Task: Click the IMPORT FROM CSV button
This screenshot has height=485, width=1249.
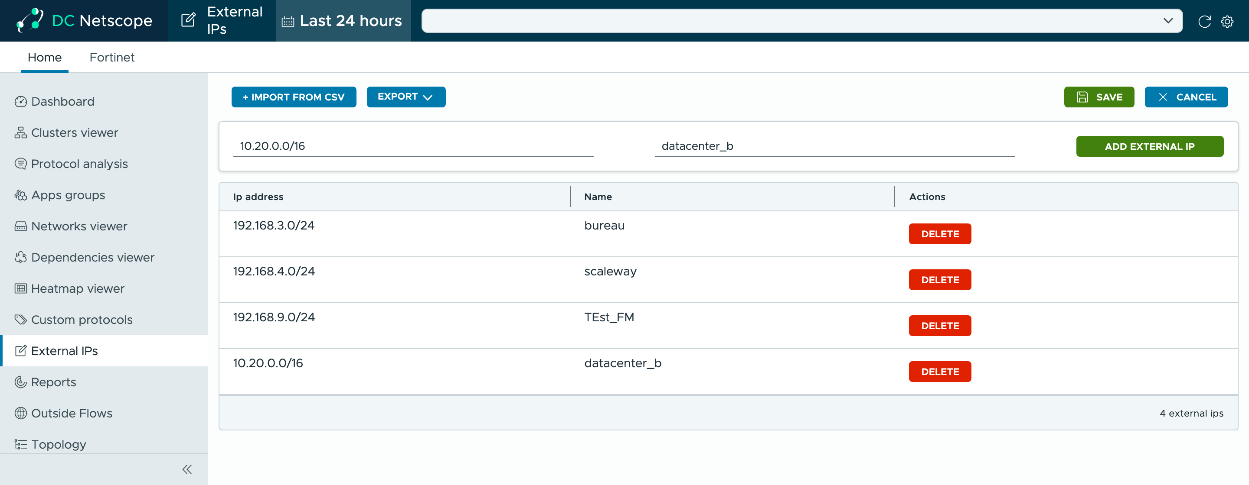Action: point(294,97)
